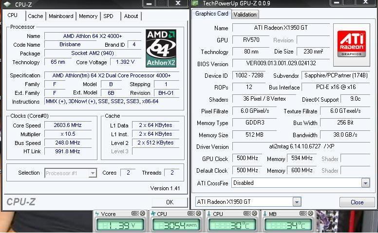Click the GPU value 'RV570'

tap(251, 40)
